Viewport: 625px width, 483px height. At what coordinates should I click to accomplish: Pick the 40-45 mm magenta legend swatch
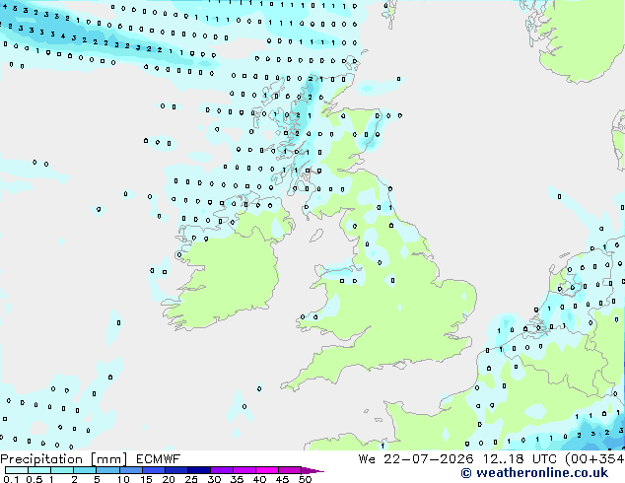pos(267,470)
